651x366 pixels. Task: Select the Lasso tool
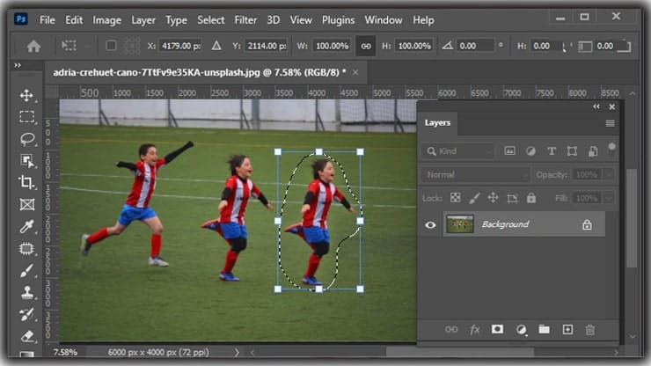pos(27,139)
